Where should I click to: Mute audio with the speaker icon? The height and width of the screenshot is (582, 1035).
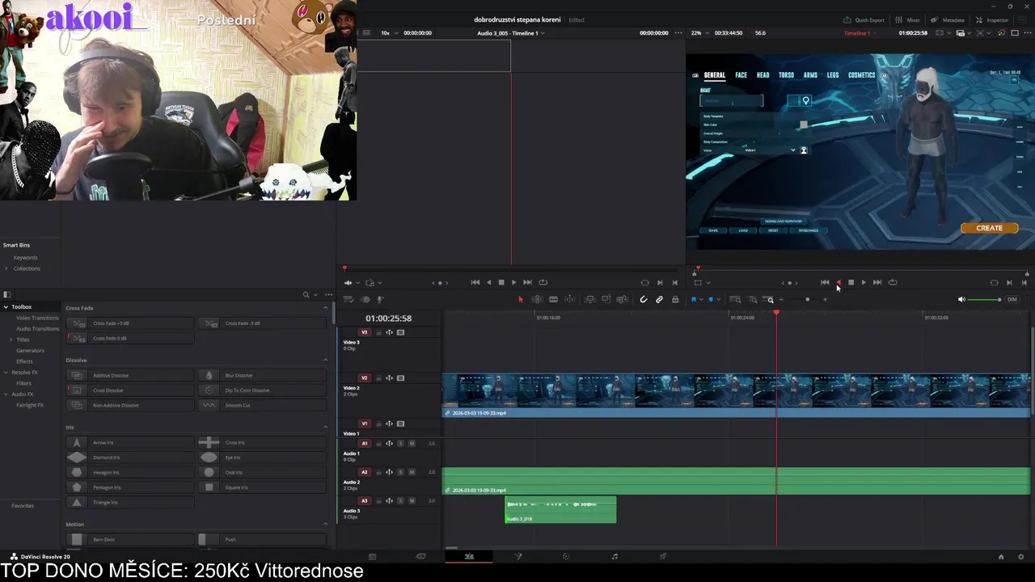(961, 299)
